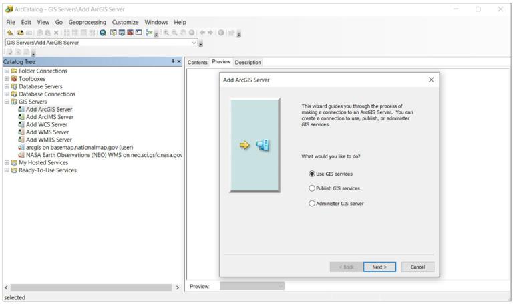This screenshot has width=513, height=304.
Task: Open the Customize menu
Action: point(126,22)
